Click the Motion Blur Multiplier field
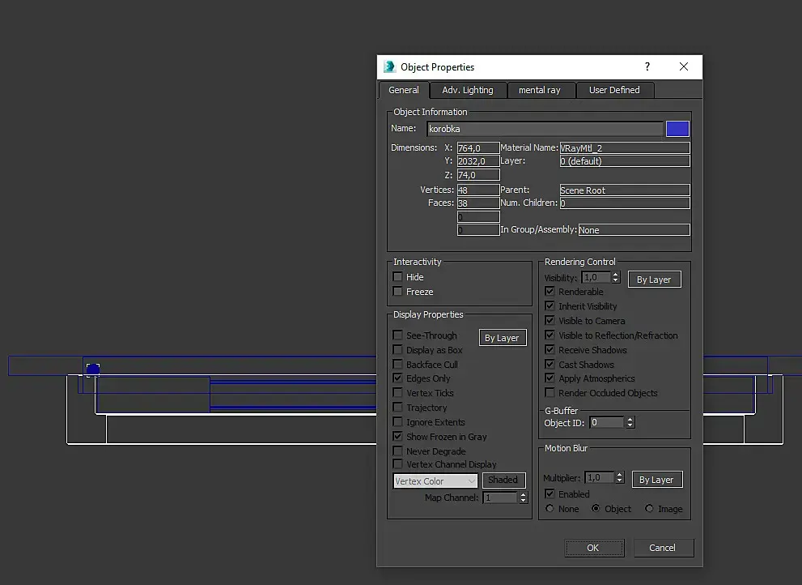The height and width of the screenshot is (585, 802). 600,477
